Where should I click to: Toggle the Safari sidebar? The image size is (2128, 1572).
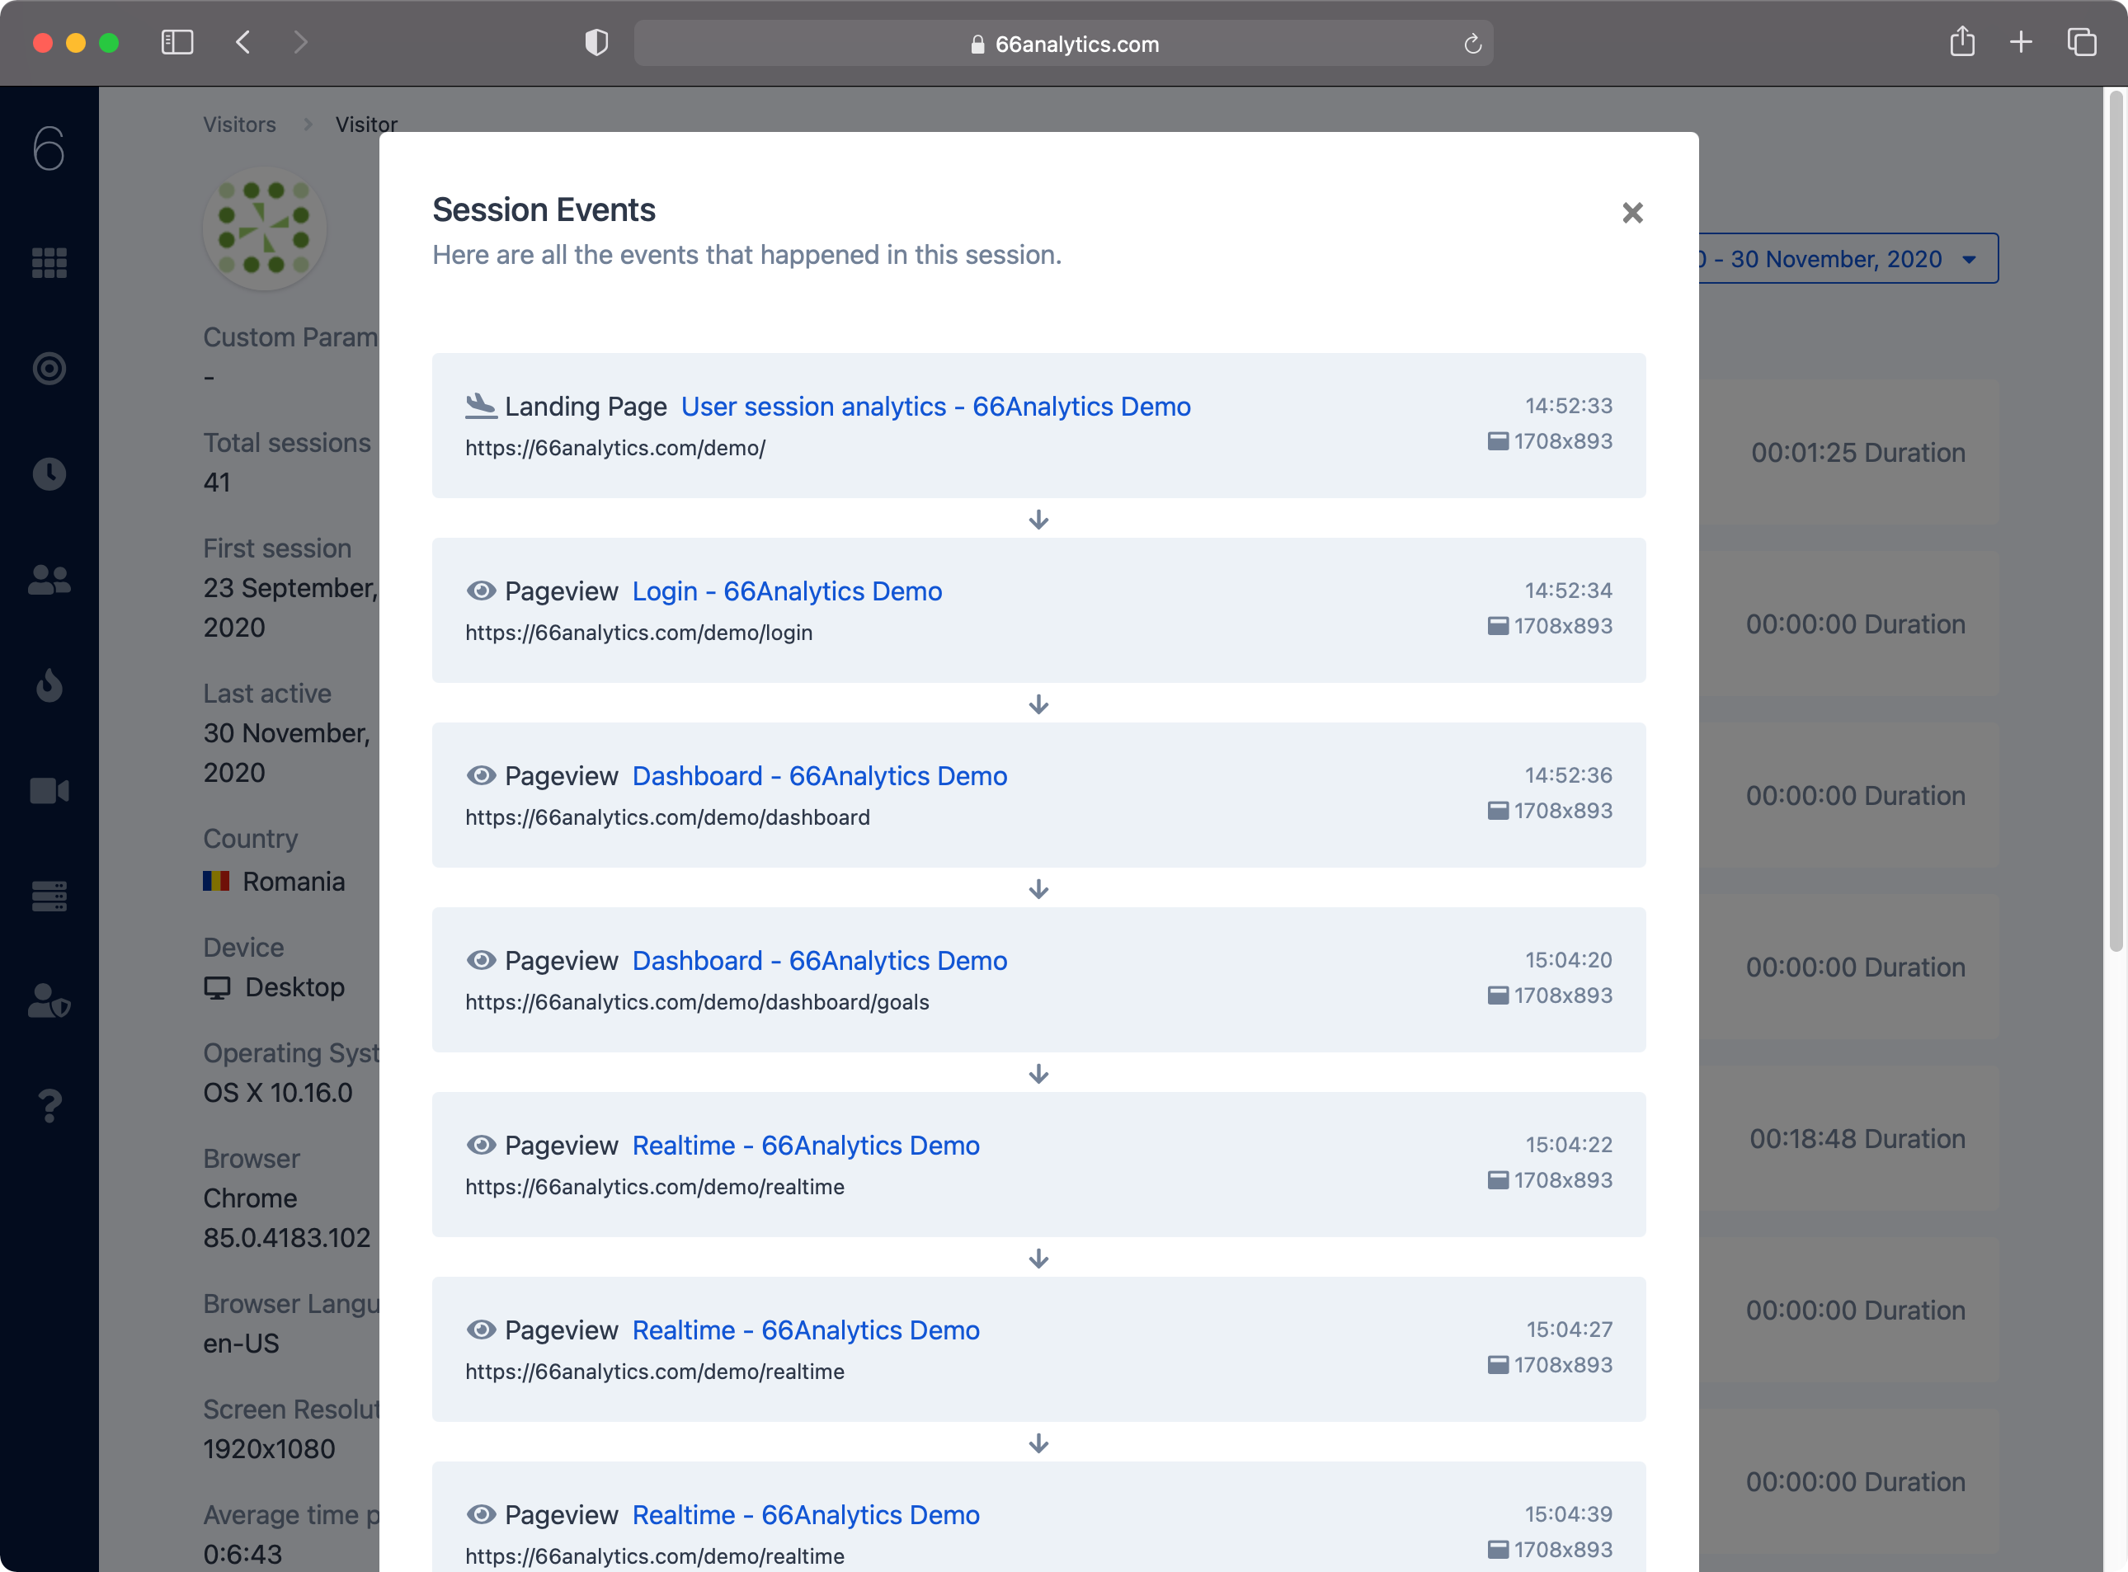click(177, 42)
